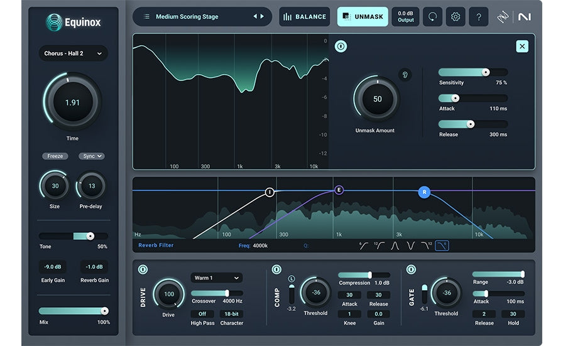
Task: Click the Time knob showing 1.91
Action: coord(72,102)
